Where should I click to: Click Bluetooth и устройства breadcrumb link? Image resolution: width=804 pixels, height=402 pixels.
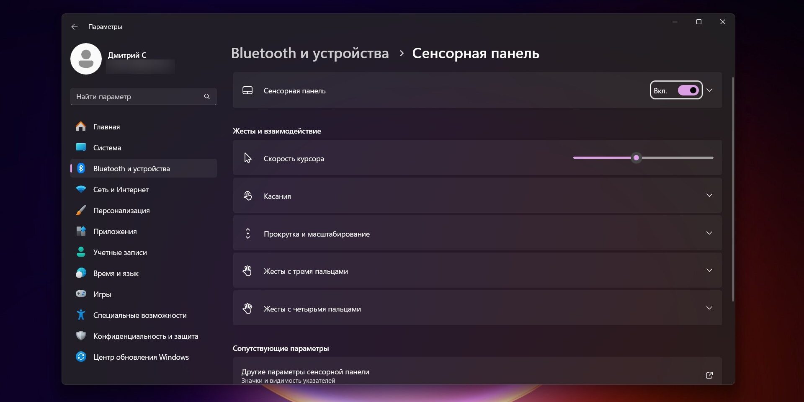310,54
